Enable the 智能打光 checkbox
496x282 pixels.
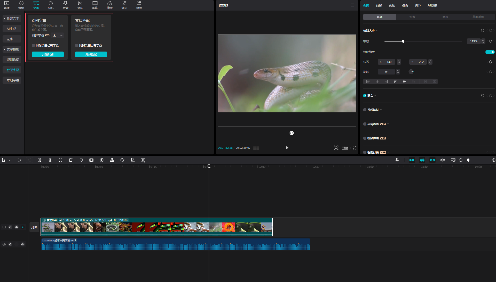pyautogui.click(x=365, y=152)
